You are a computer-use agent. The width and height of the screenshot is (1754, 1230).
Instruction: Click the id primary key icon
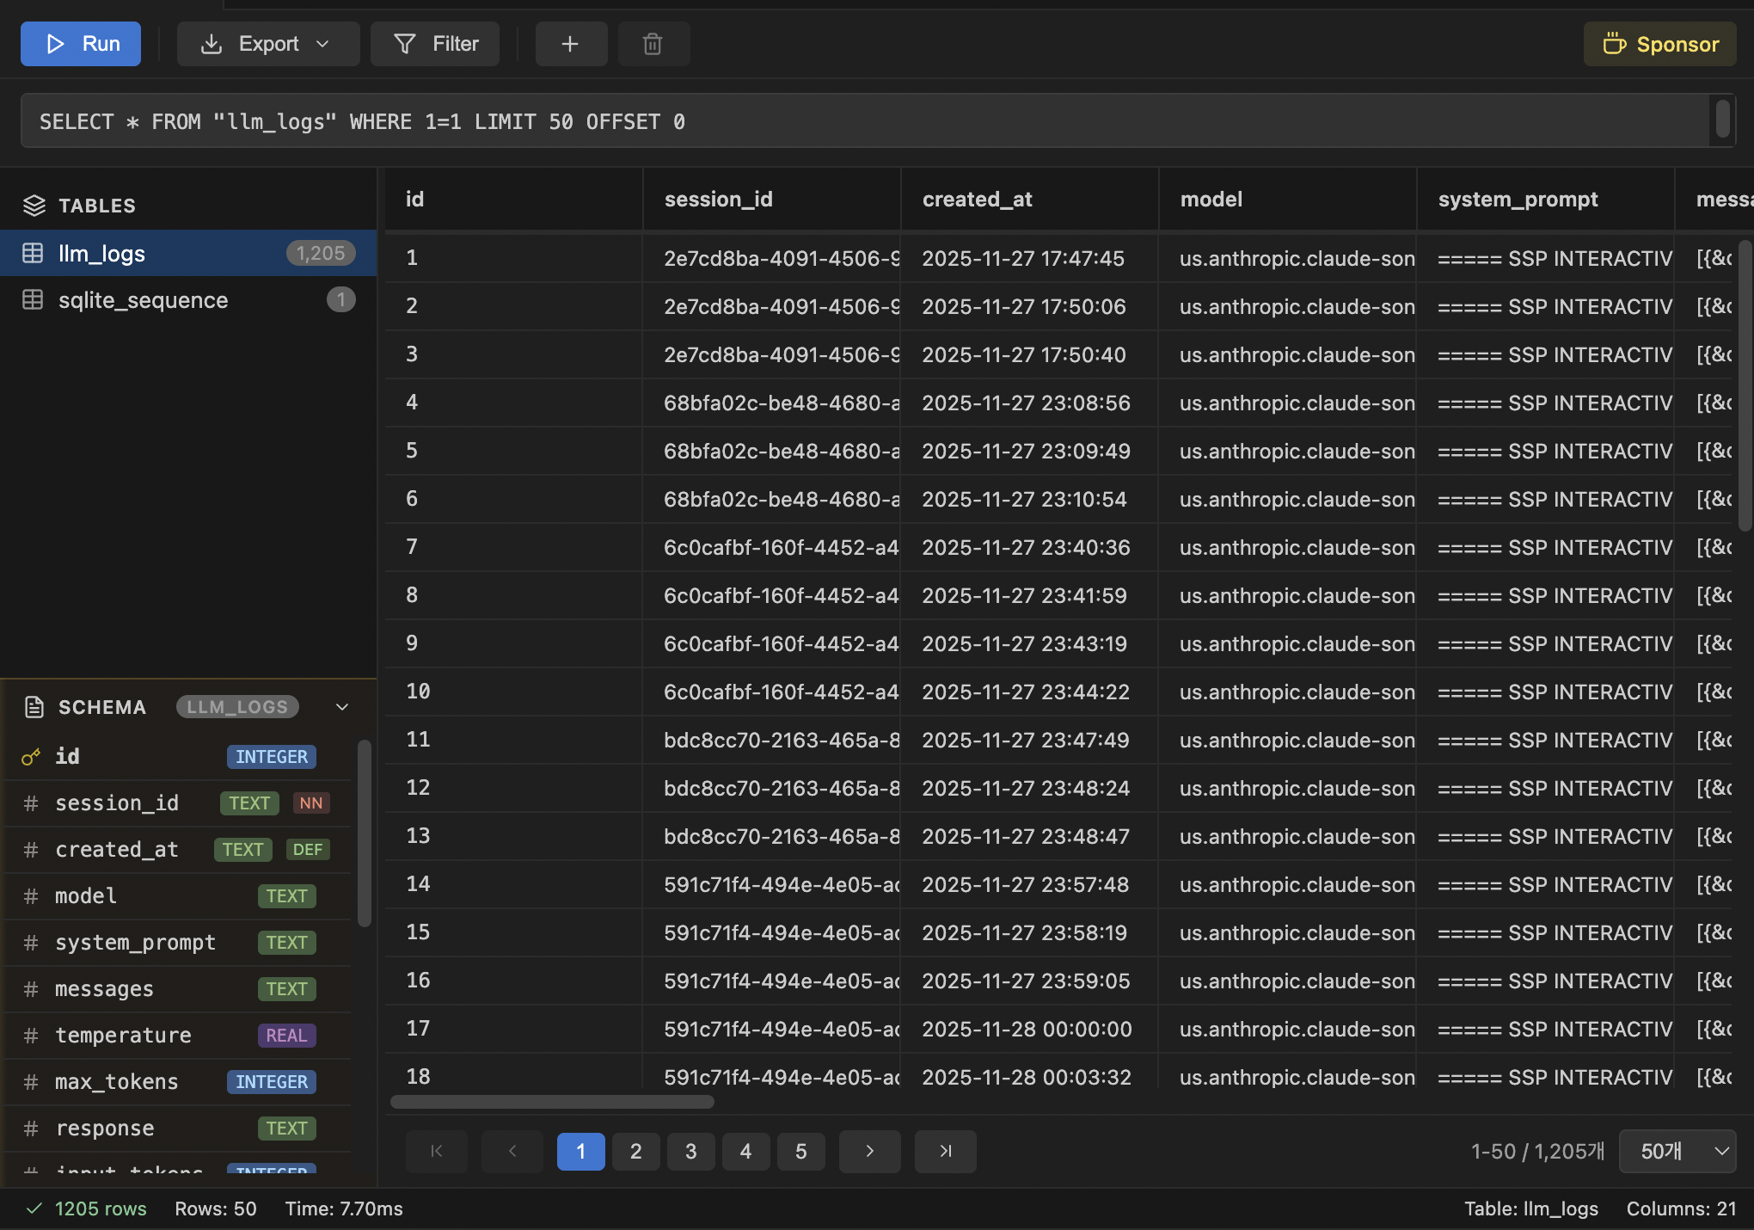31,757
